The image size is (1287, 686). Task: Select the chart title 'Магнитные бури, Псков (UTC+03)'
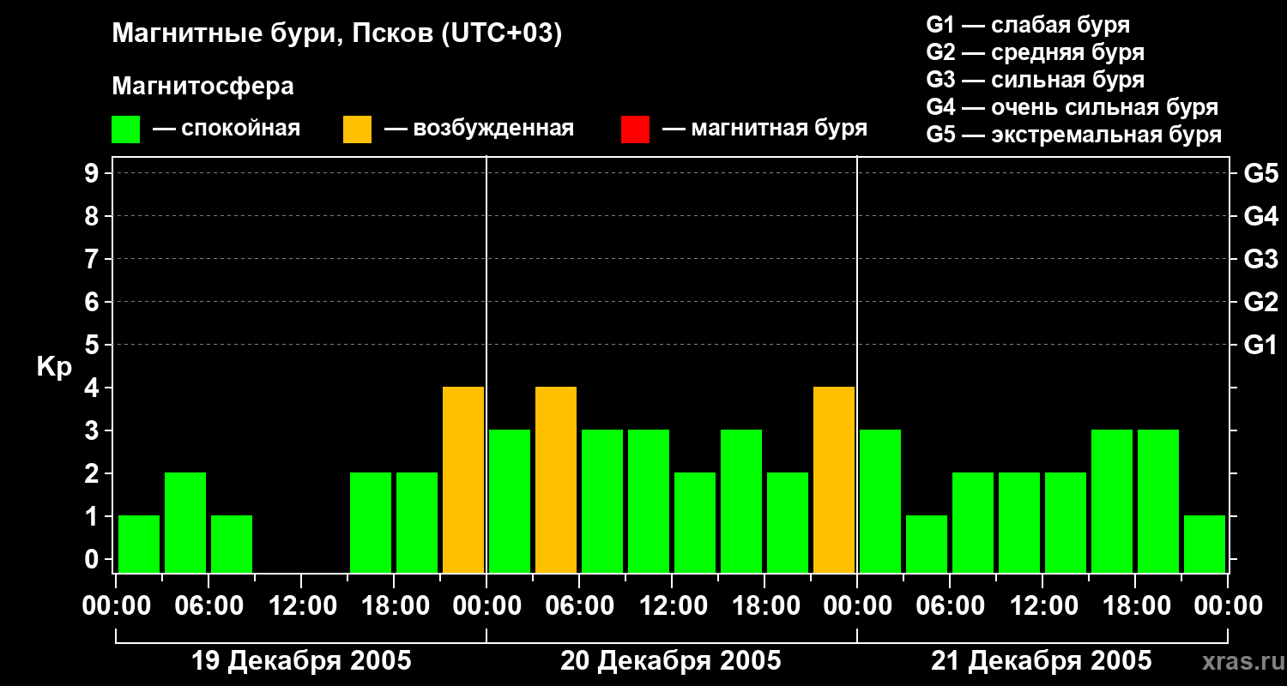click(x=337, y=34)
